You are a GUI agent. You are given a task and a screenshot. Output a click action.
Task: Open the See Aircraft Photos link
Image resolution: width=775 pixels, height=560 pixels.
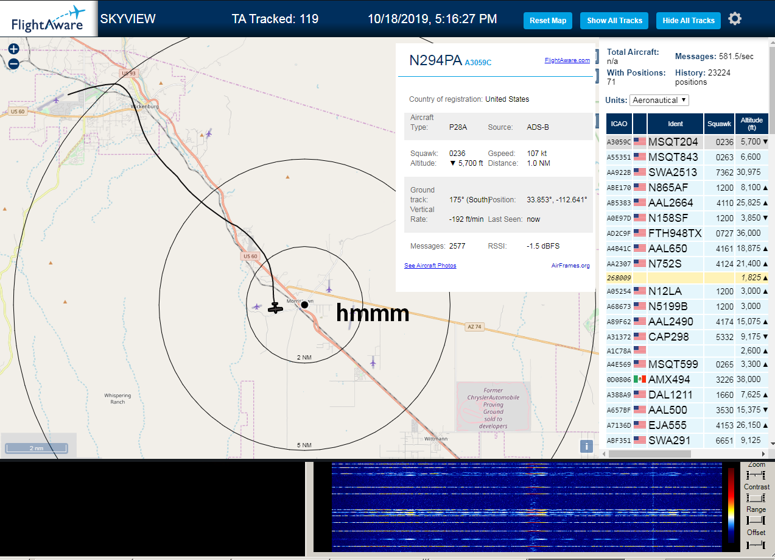coord(430,266)
